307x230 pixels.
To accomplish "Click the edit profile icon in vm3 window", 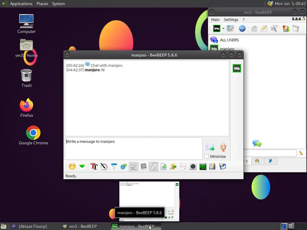I will tap(230, 28).
